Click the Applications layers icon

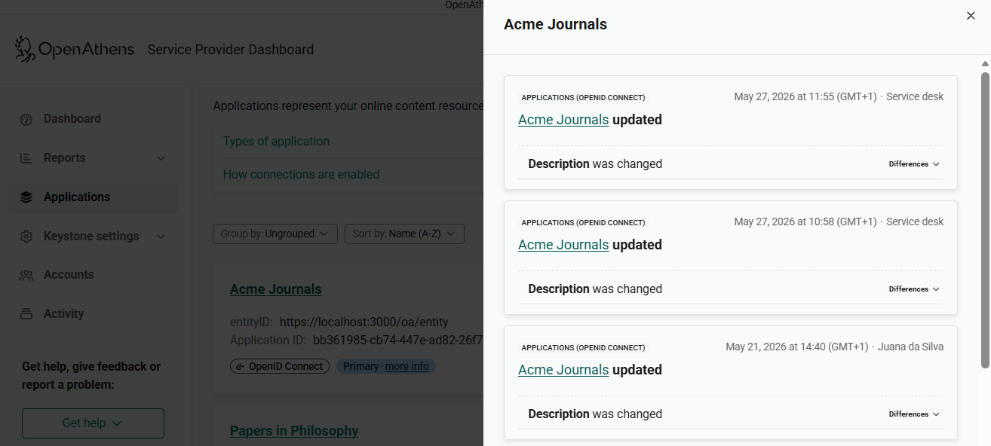pyautogui.click(x=26, y=197)
